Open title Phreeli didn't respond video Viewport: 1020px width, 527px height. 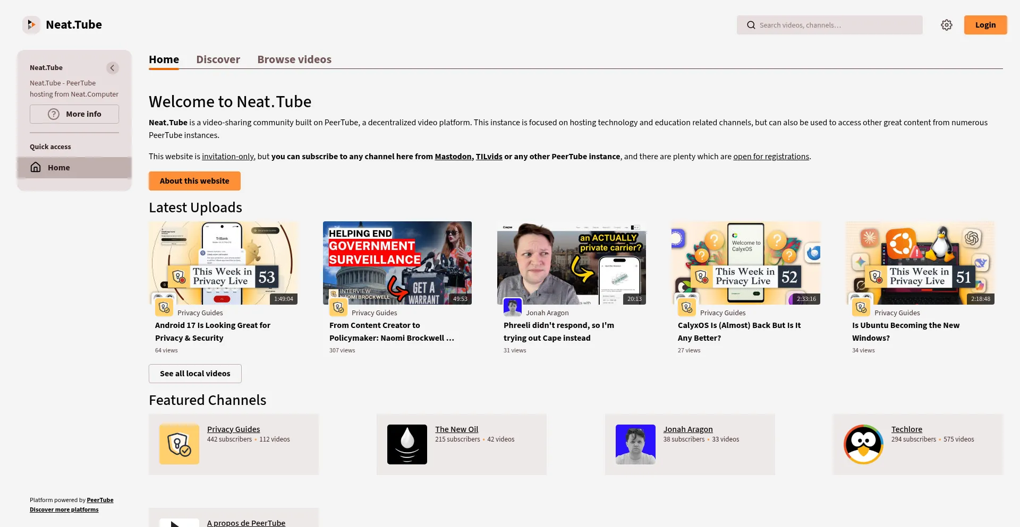pyautogui.click(x=559, y=332)
